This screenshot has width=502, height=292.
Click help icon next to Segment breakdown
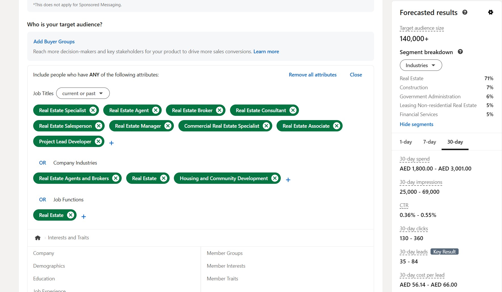[x=460, y=52]
